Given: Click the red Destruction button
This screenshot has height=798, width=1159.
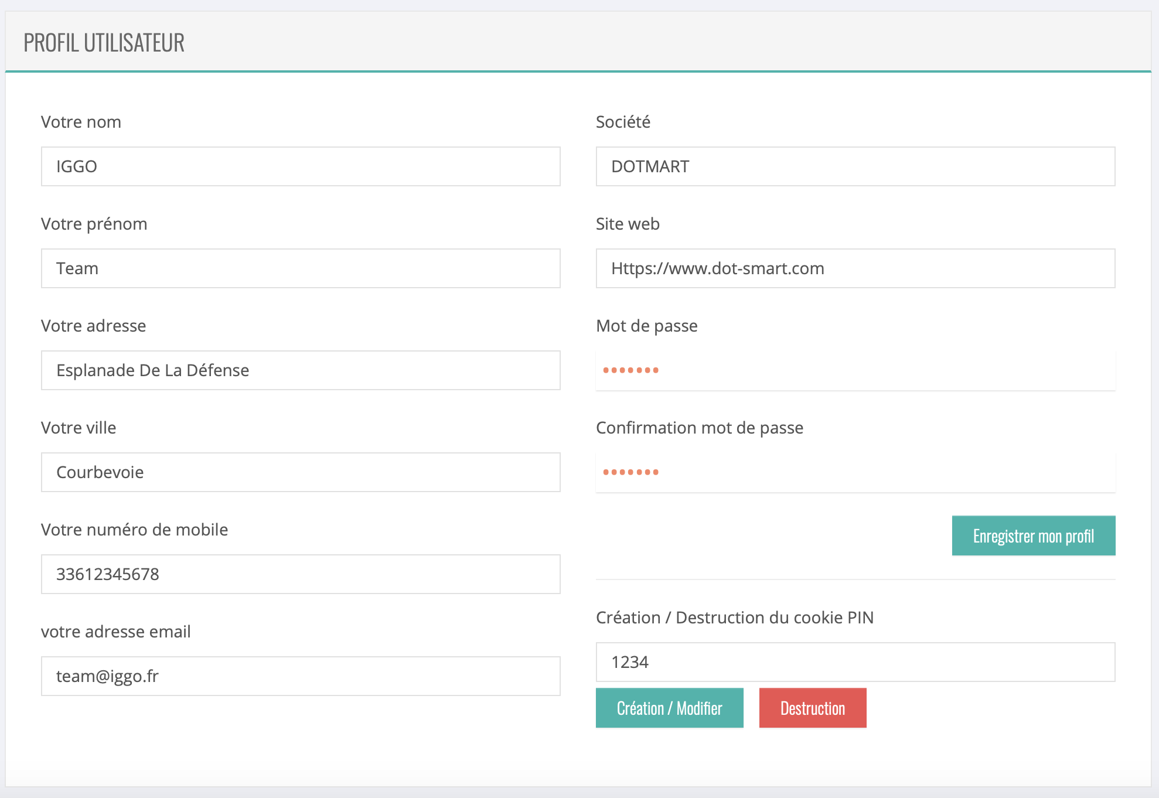Looking at the screenshot, I should tap(812, 708).
